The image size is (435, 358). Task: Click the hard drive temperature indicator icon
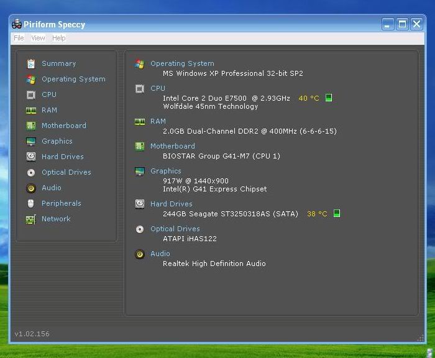[337, 213]
